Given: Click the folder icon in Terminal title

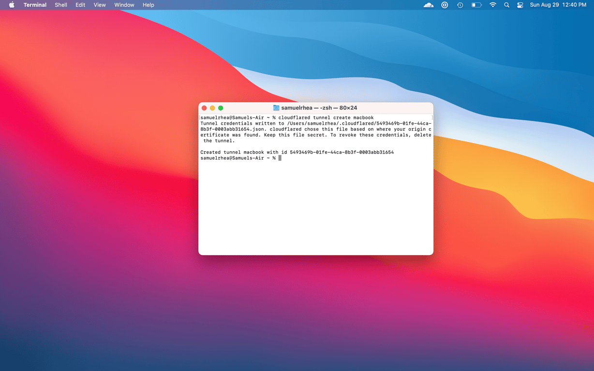Looking at the screenshot, I should pyautogui.click(x=276, y=108).
